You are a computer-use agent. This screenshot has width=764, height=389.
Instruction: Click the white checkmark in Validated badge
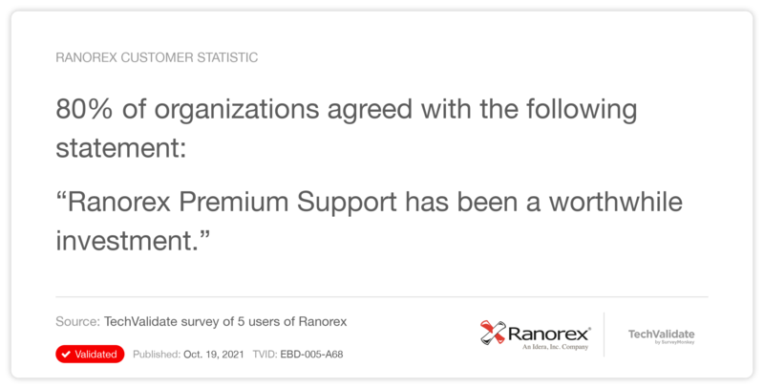pyautogui.click(x=66, y=355)
